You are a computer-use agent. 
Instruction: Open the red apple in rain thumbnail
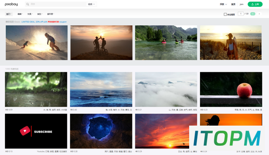231,89
